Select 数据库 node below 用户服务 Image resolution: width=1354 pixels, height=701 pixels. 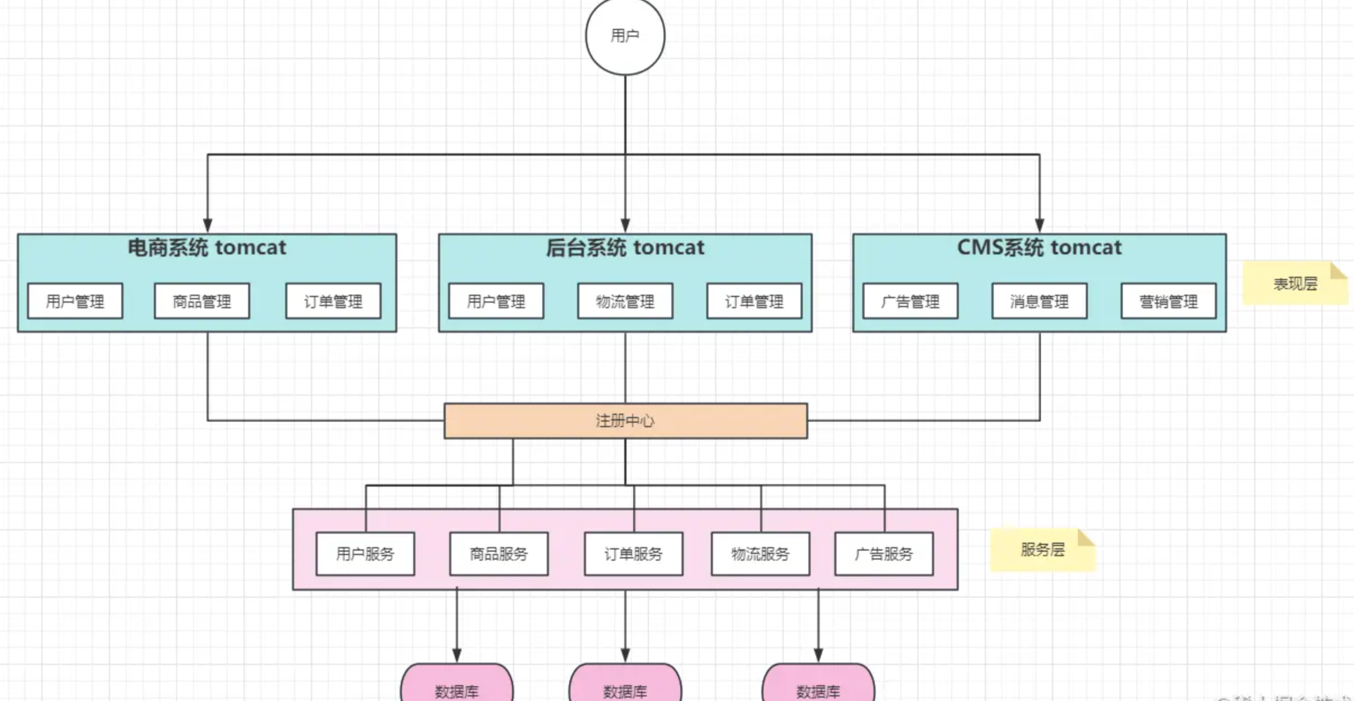(x=457, y=682)
